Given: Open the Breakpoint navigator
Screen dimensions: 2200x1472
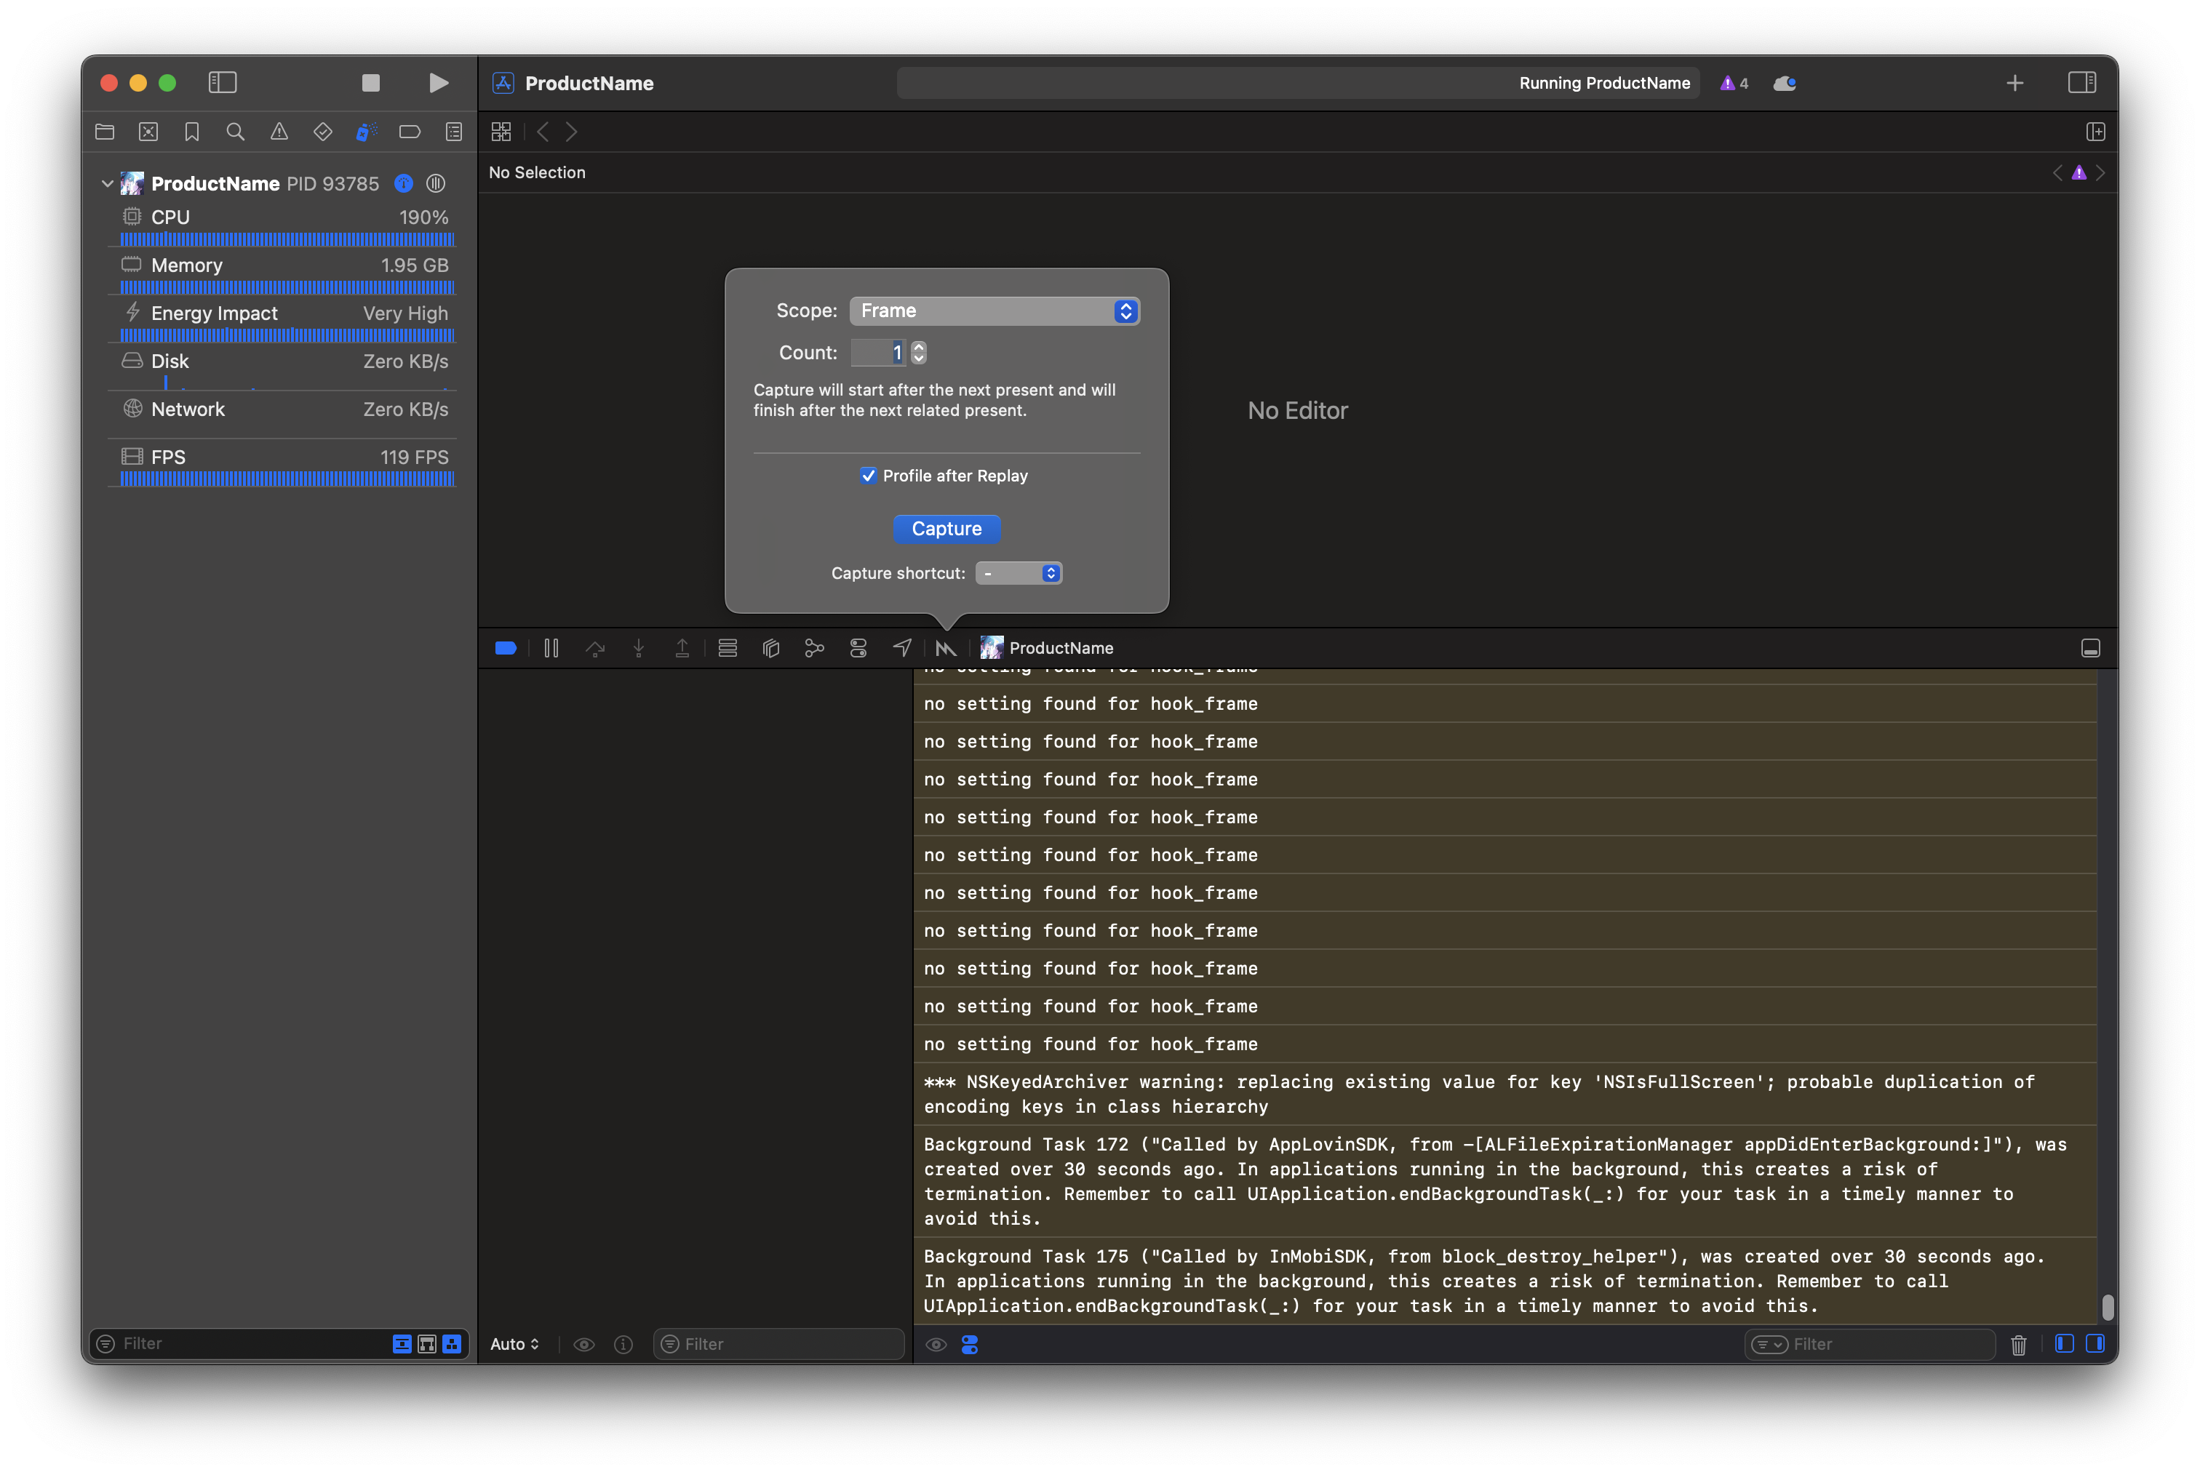Looking at the screenshot, I should click(410, 132).
